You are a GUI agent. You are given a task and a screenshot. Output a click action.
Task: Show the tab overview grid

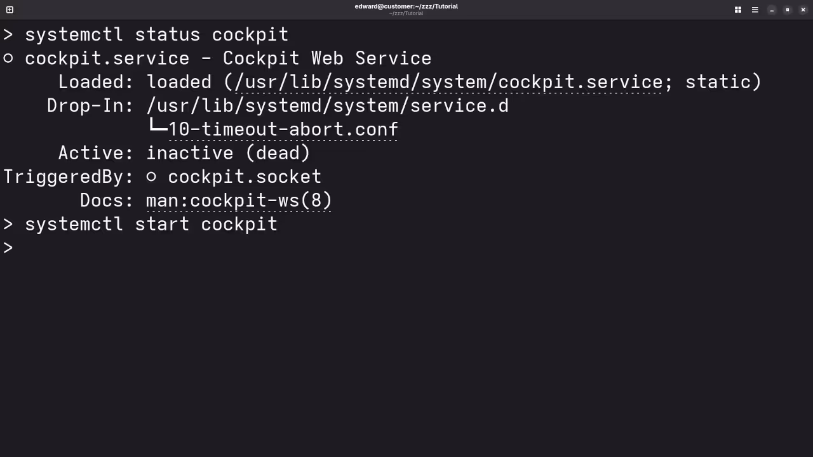coord(738,10)
